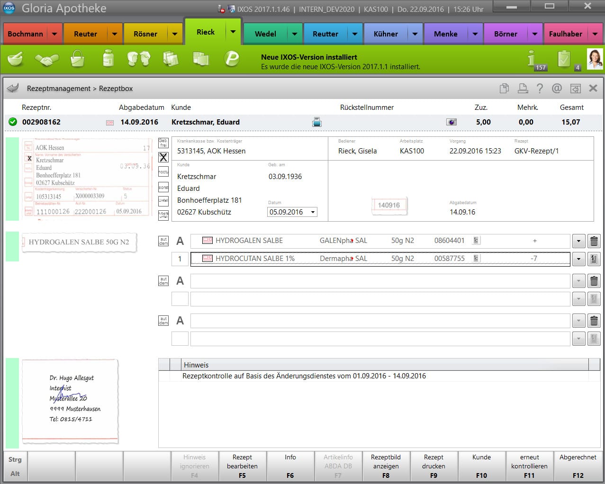
Task: Click the Kunde F10 button
Action: pyautogui.click(x=482, y=466)
